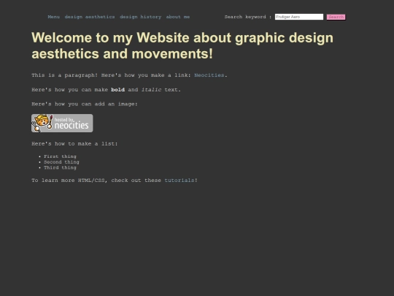Screen dimensions: 394x296
Task: Open the tutorials link
Action: (179, 181)
